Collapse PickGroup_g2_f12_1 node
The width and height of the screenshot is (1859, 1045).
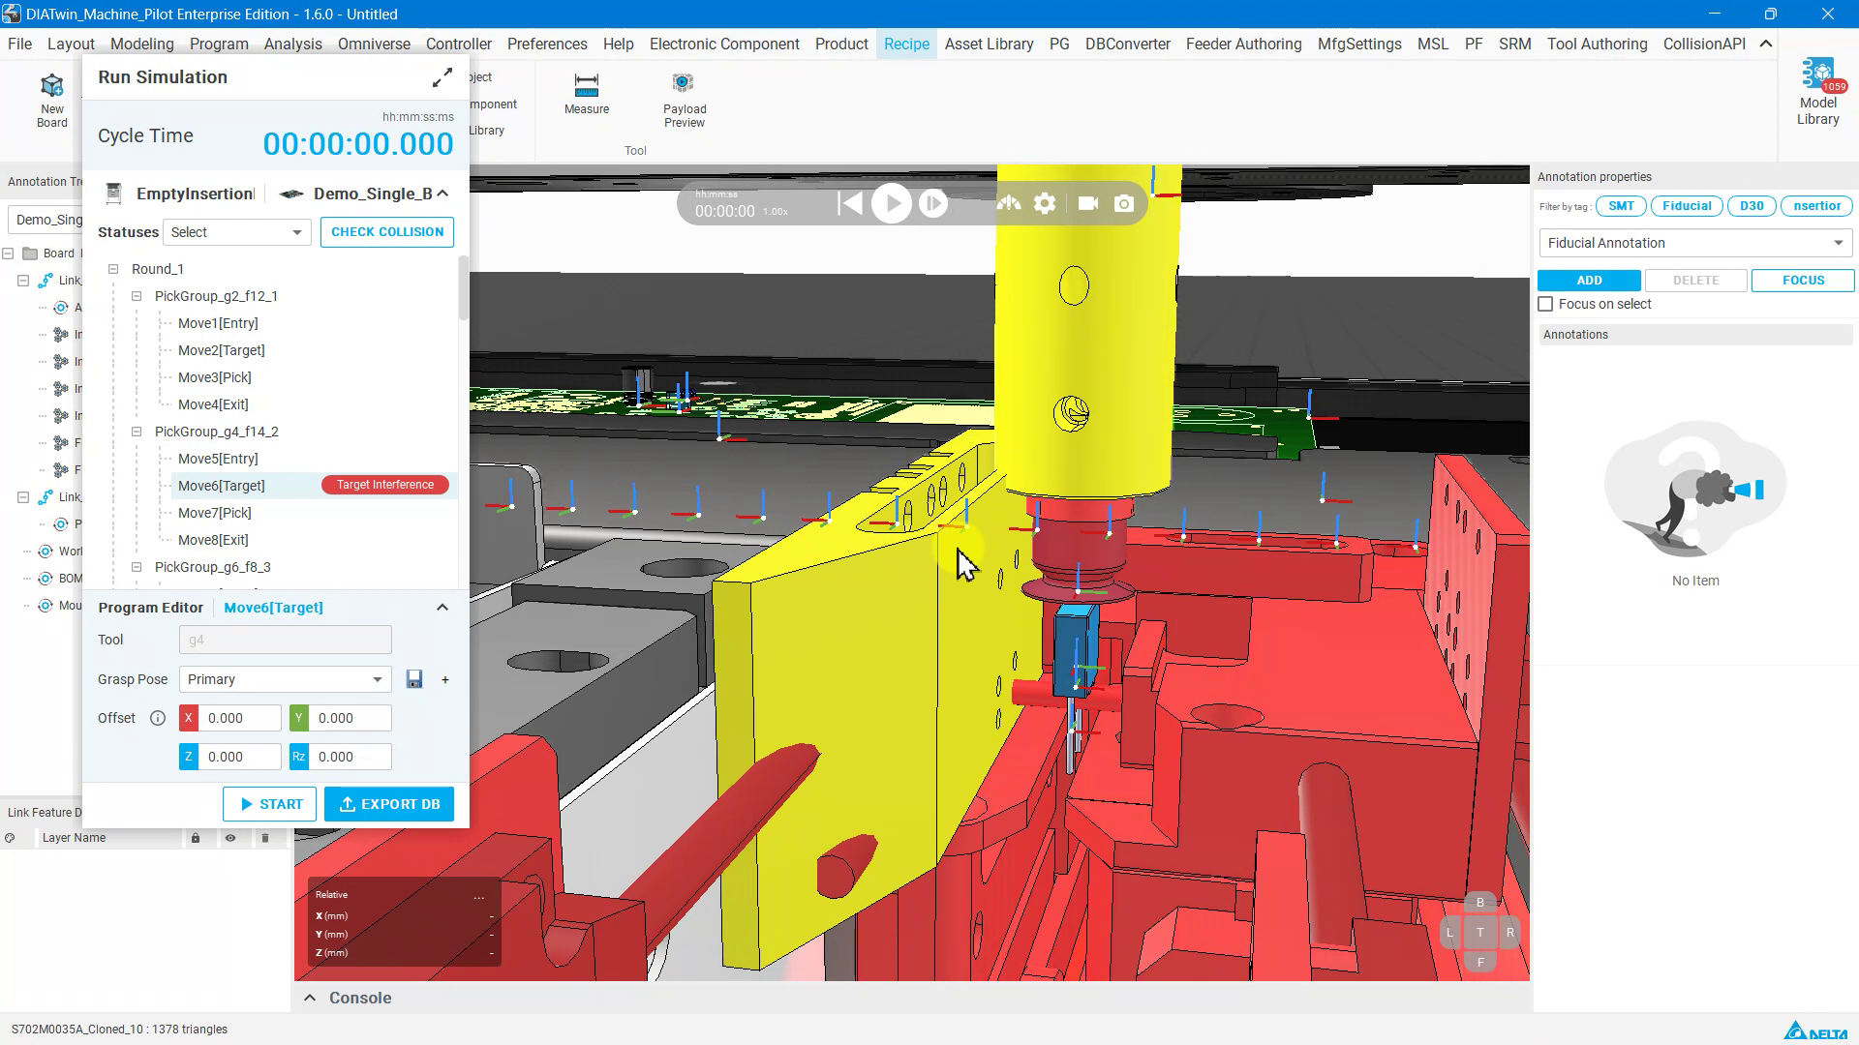[x=137, y=296]
